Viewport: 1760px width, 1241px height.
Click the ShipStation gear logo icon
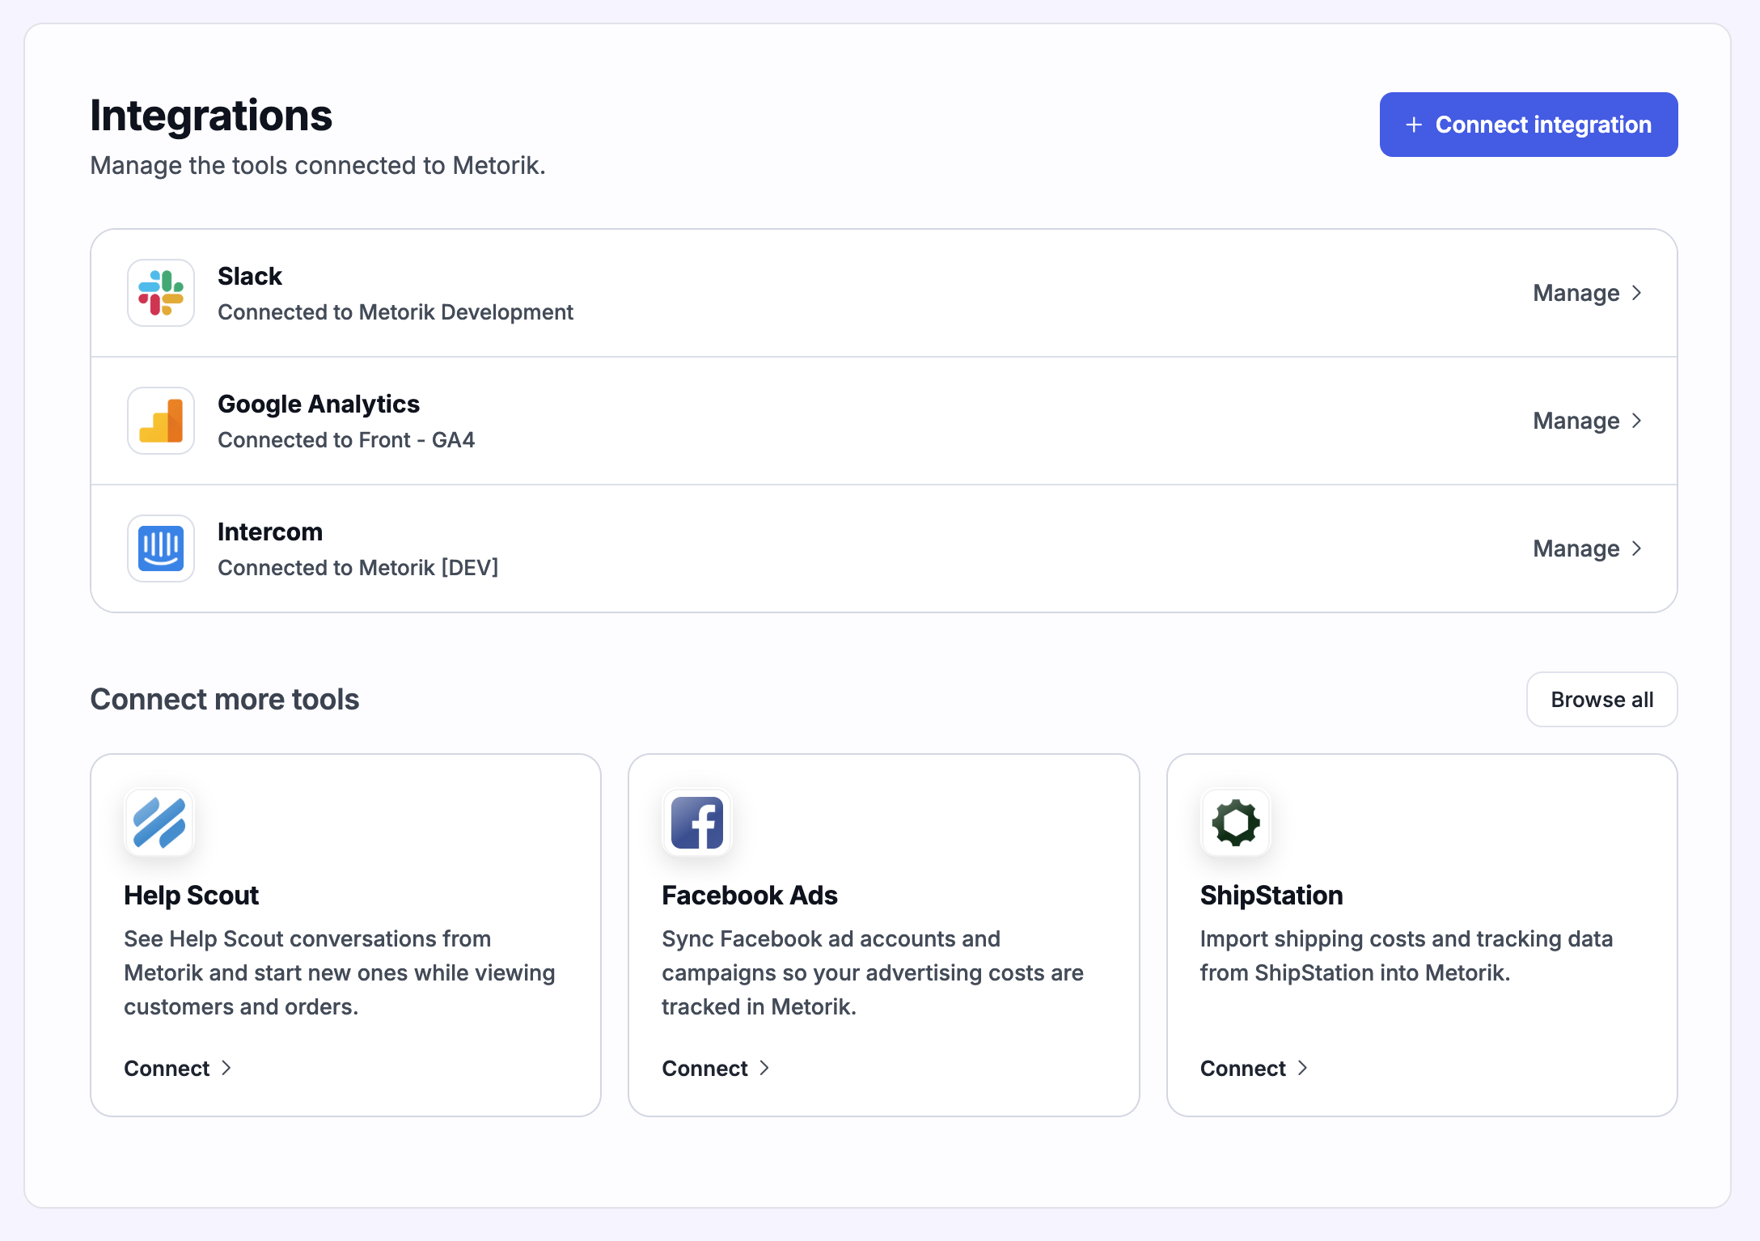[1236, 823]
